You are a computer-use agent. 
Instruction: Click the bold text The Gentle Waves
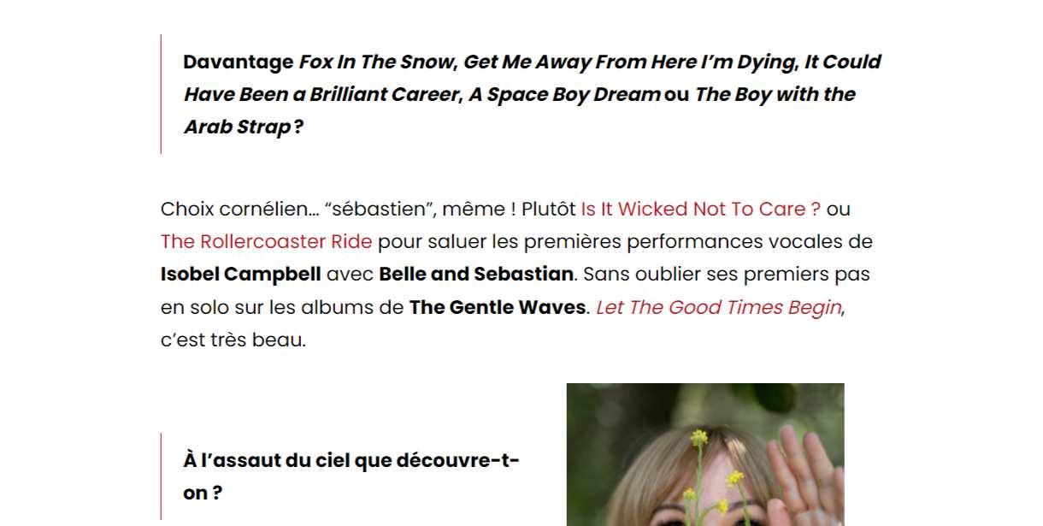click(498, 307)
